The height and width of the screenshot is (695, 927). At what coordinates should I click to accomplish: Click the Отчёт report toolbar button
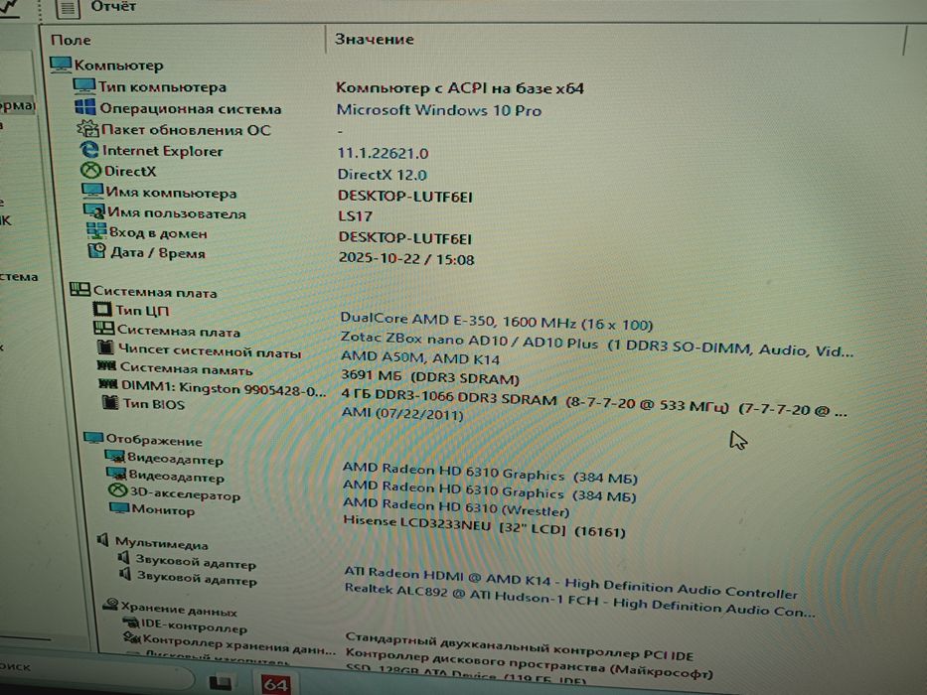point(94,7)
